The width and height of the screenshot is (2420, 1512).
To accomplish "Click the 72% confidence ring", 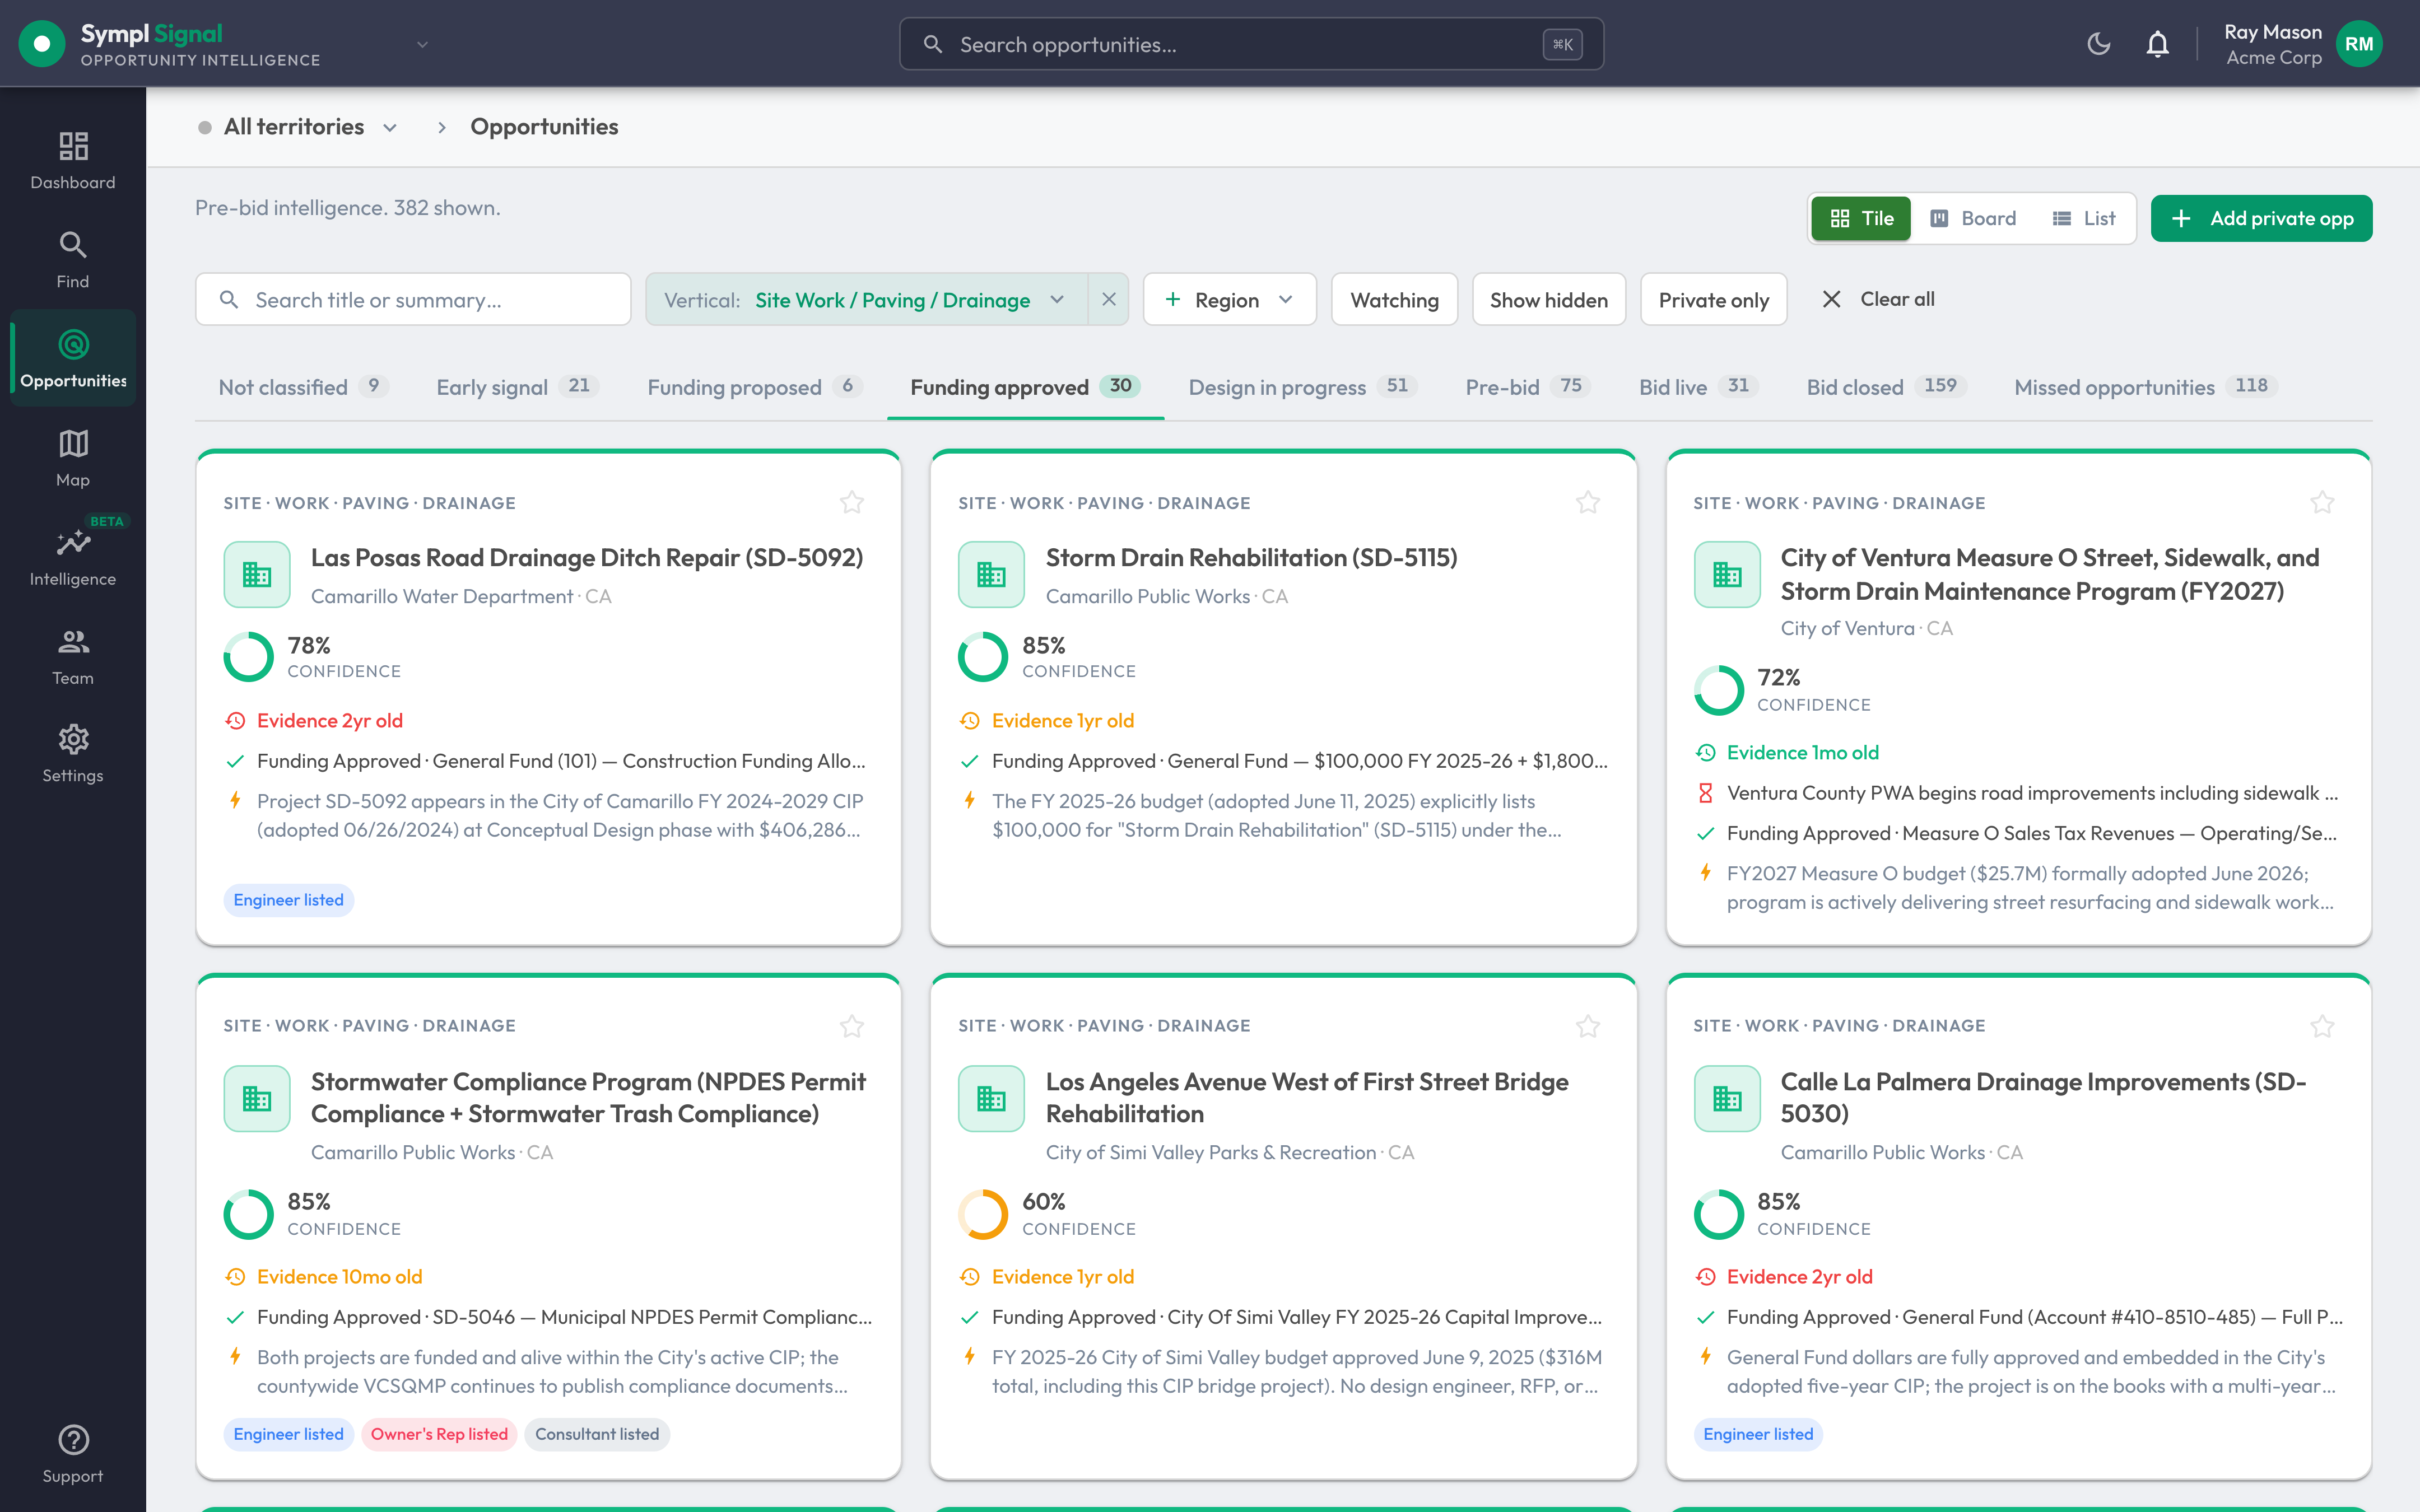I will coord(1719,690).
